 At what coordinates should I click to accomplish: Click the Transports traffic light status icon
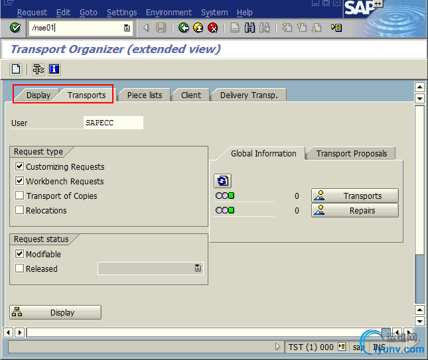(225, 196)
